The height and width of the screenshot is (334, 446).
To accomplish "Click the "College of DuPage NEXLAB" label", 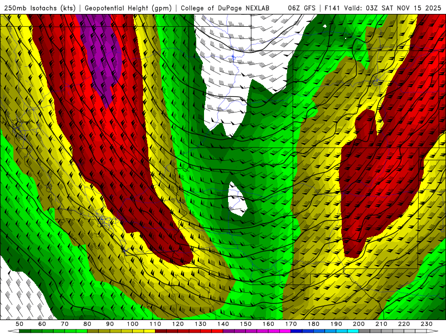I will pos(225,8).
